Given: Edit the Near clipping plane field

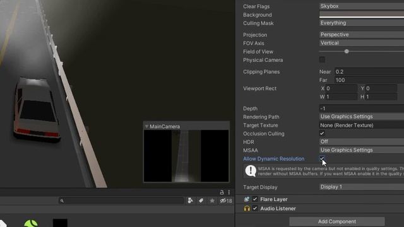Looking at the screenshot, I should click(369, 71).
